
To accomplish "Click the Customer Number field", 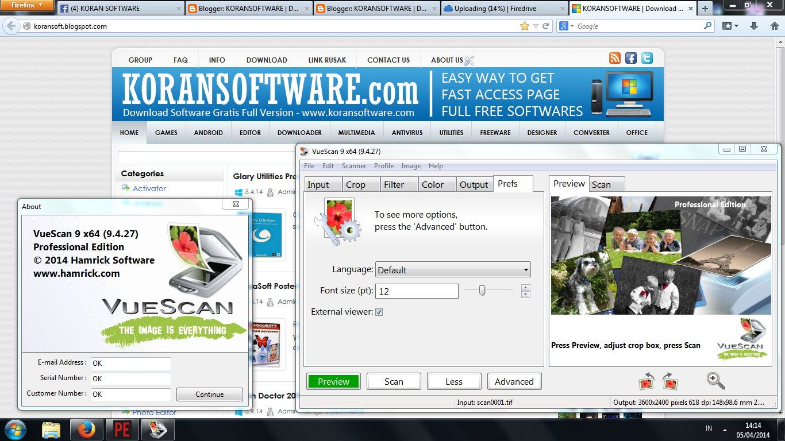I will point(130,394).
